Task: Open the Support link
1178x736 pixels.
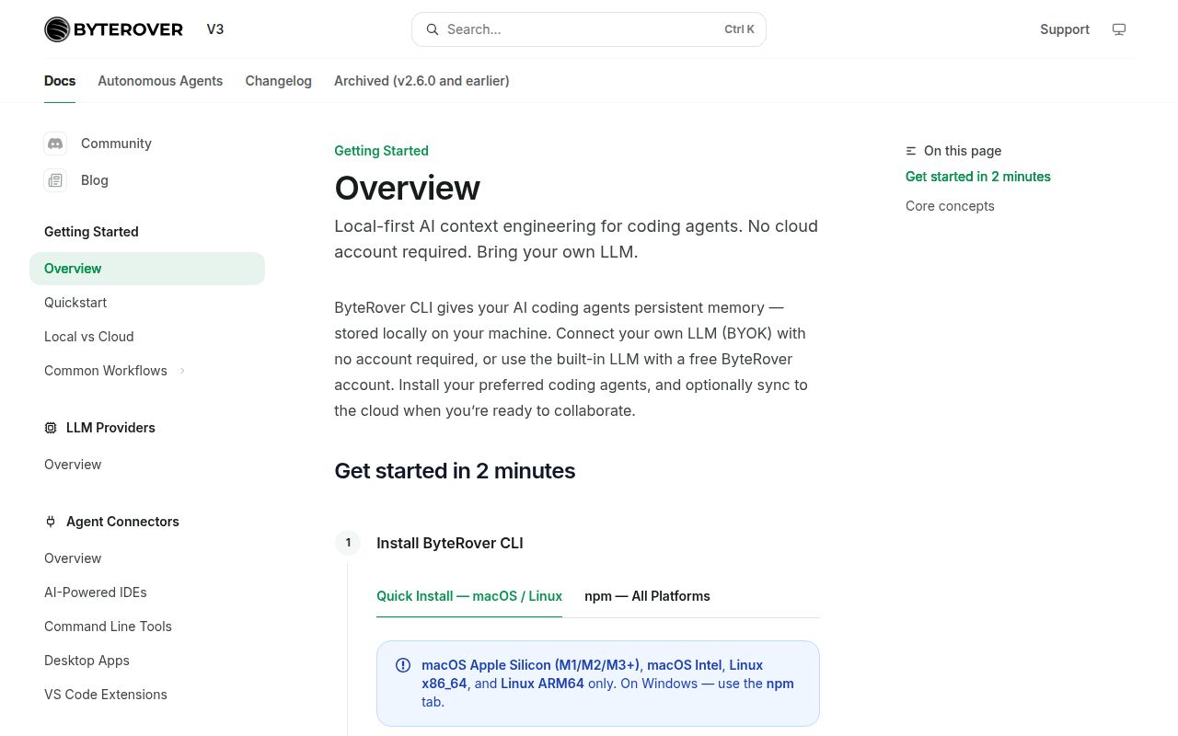Action: 1065,29
